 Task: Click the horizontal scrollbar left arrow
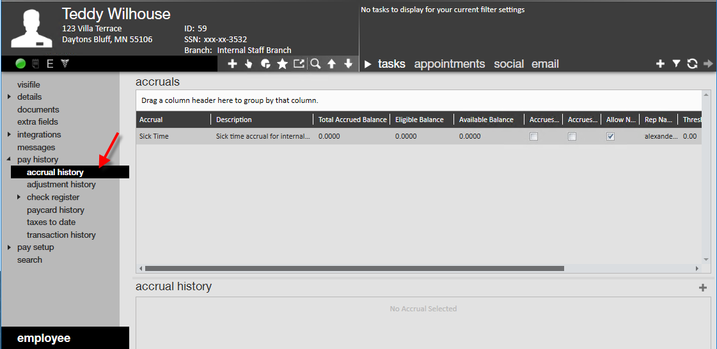[140, 268]
